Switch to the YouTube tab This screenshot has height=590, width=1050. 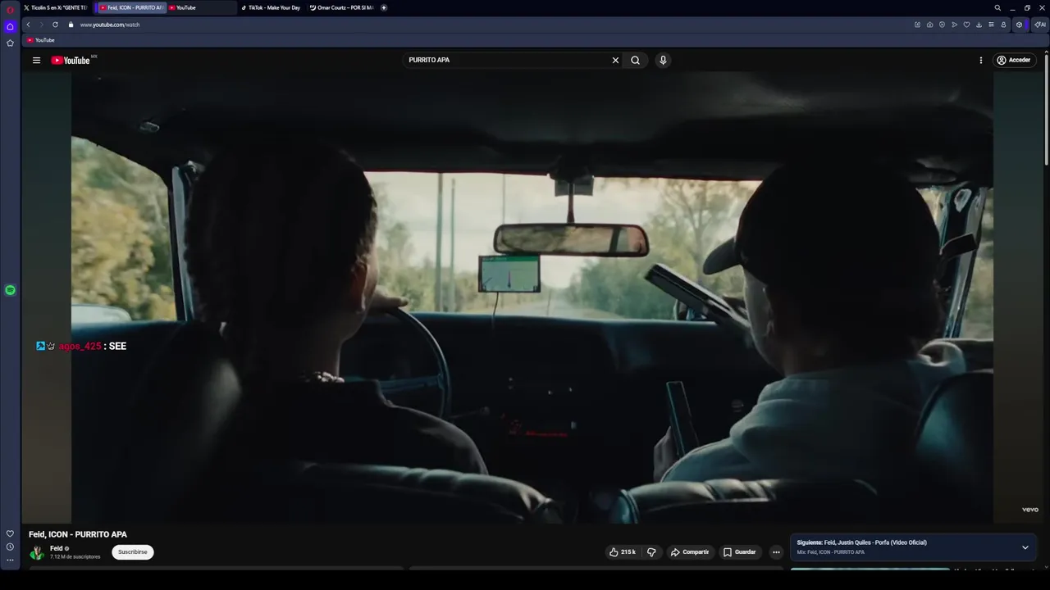pyautogui.click(x=201, y=7)
